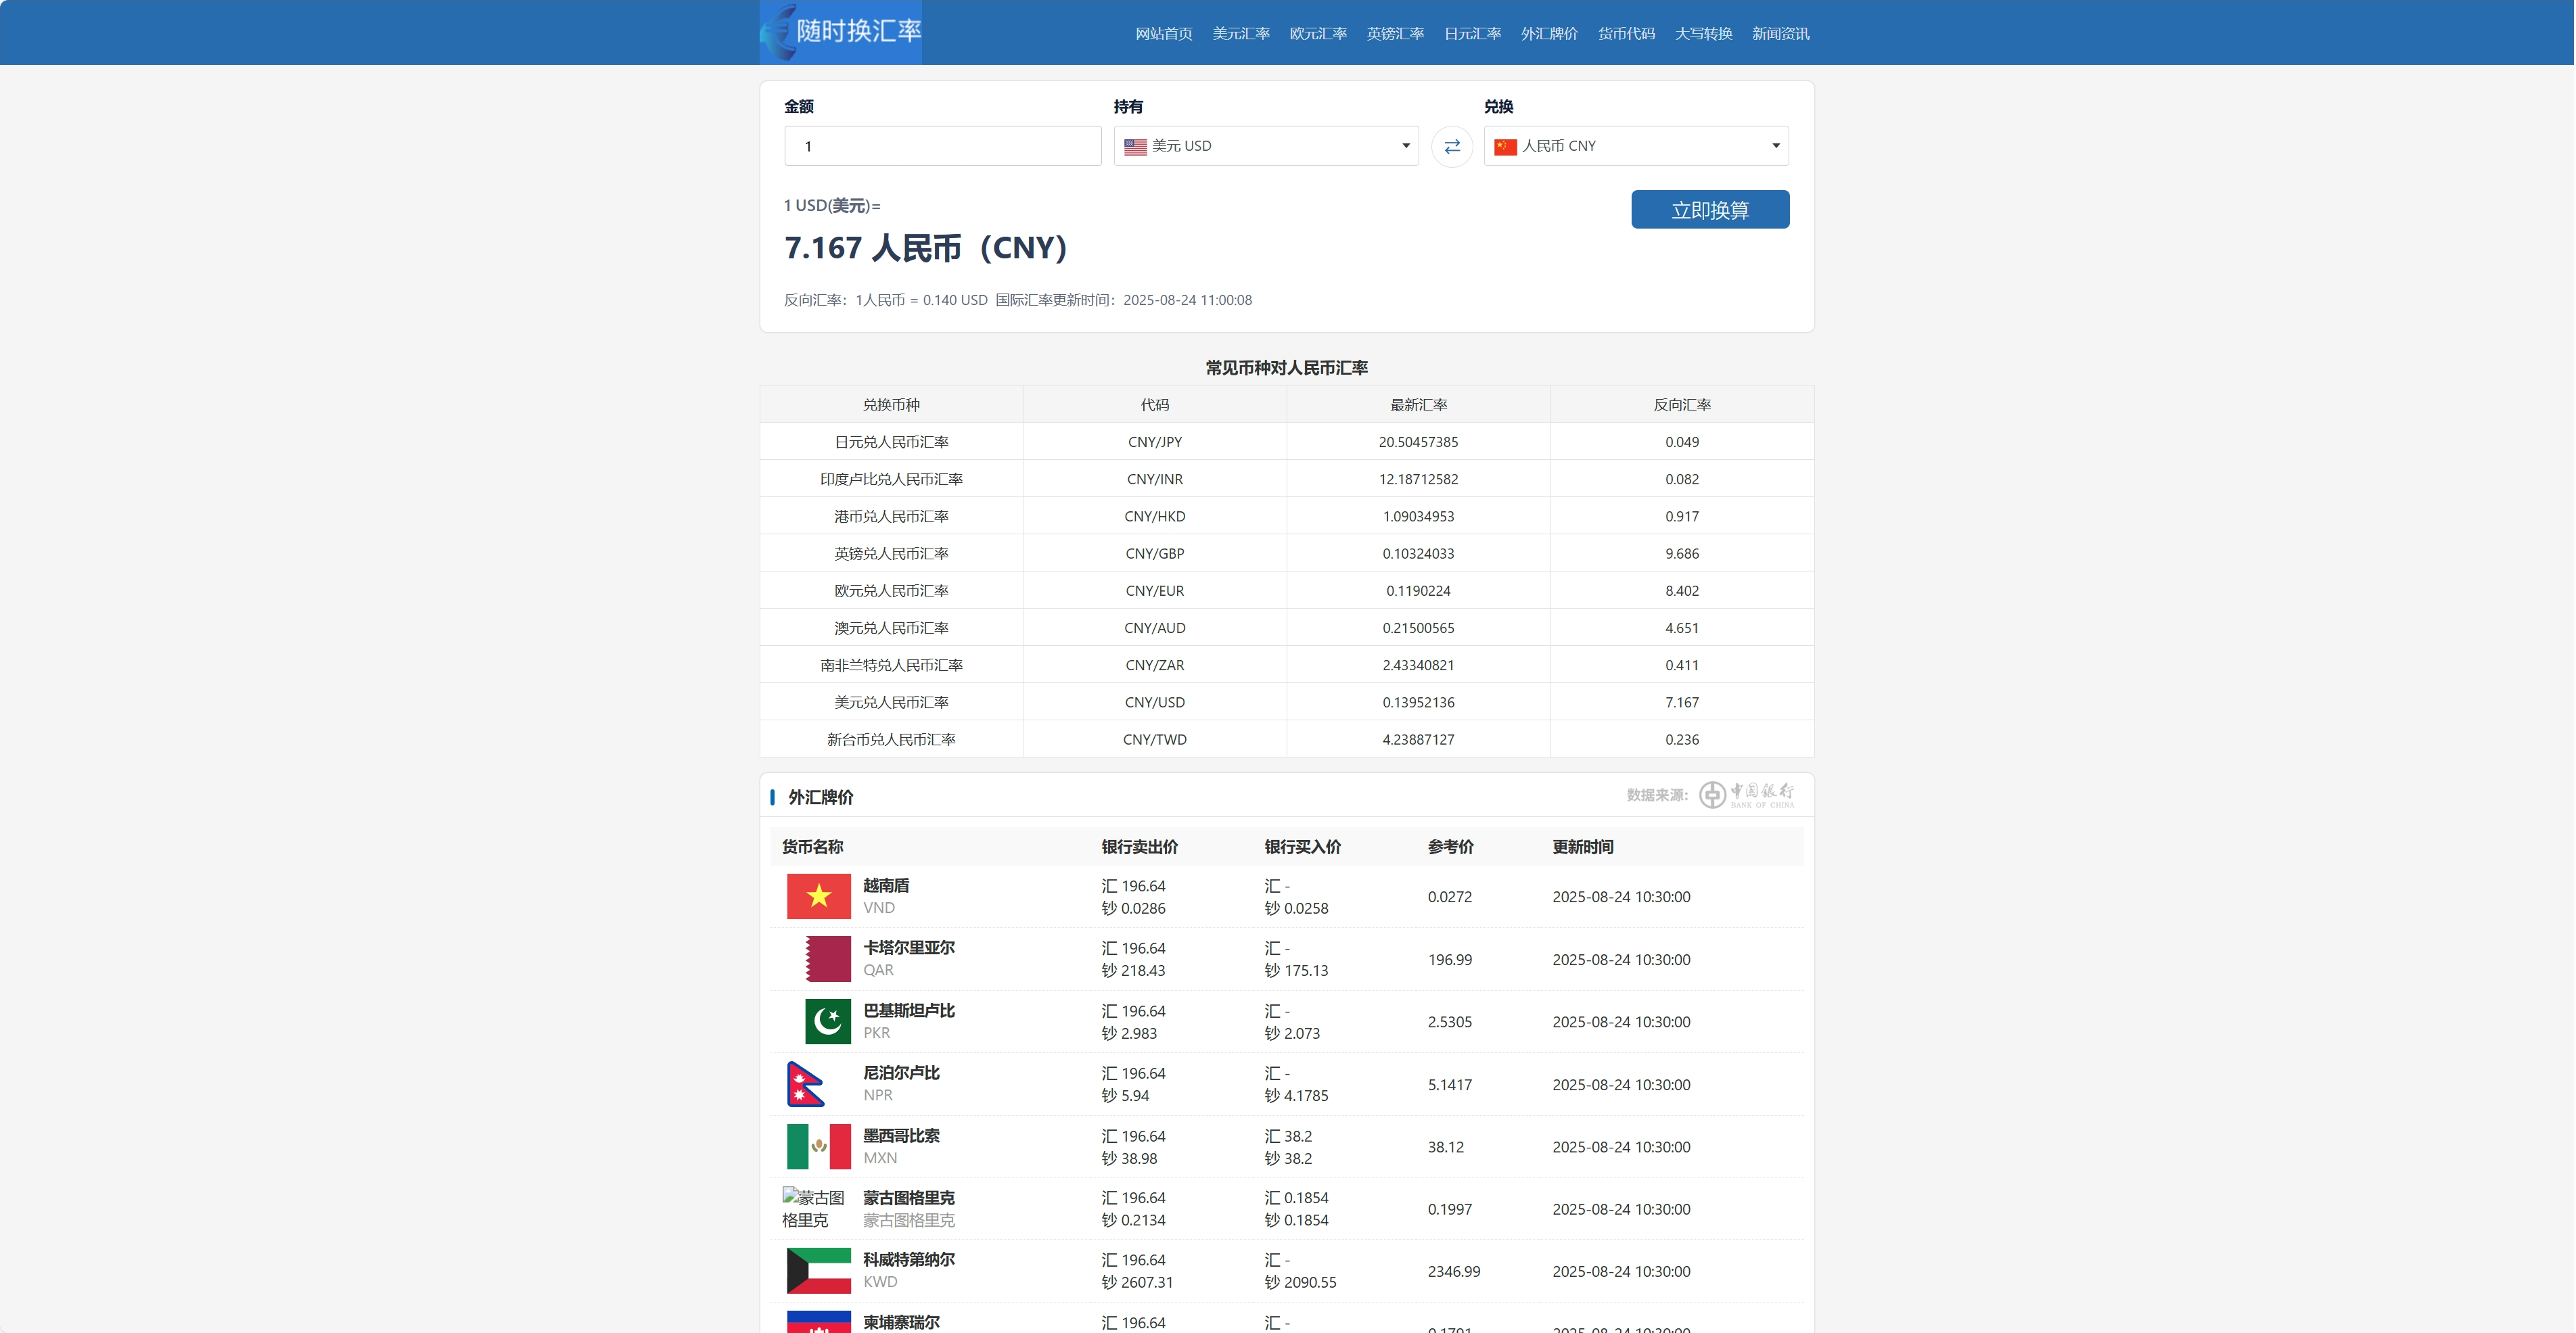Open the 新闻资讯 navigation menu
This screenshot has width=2576, height=1333.
click(1781, 33)
